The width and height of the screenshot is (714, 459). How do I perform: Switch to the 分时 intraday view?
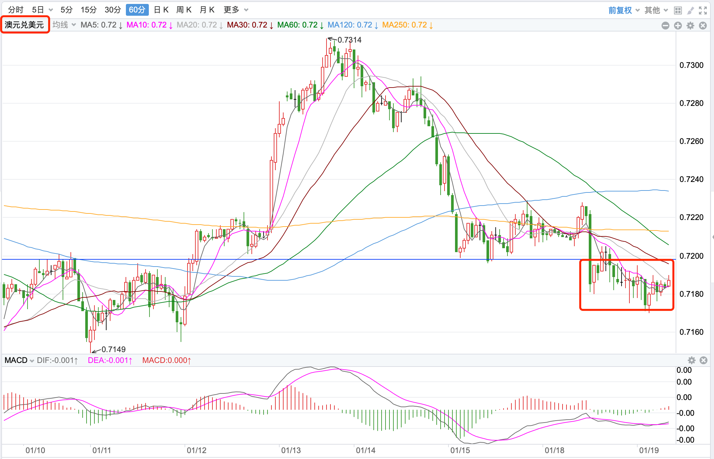click(15, 10)
